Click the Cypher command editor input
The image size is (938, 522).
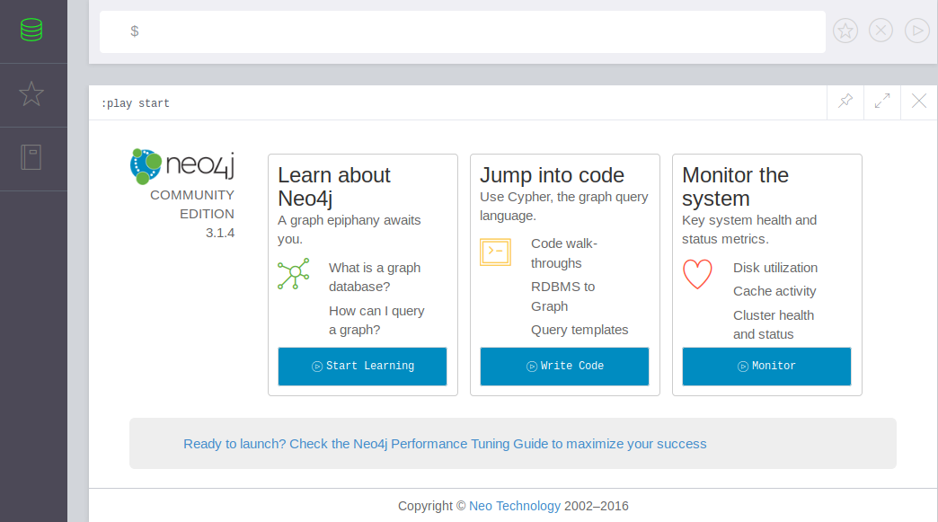click(x=463, y=31)
